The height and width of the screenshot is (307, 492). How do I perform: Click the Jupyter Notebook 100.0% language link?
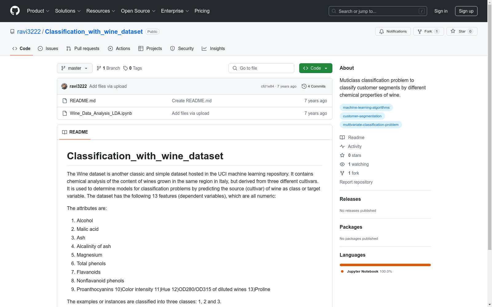click(x=367, y=271)
